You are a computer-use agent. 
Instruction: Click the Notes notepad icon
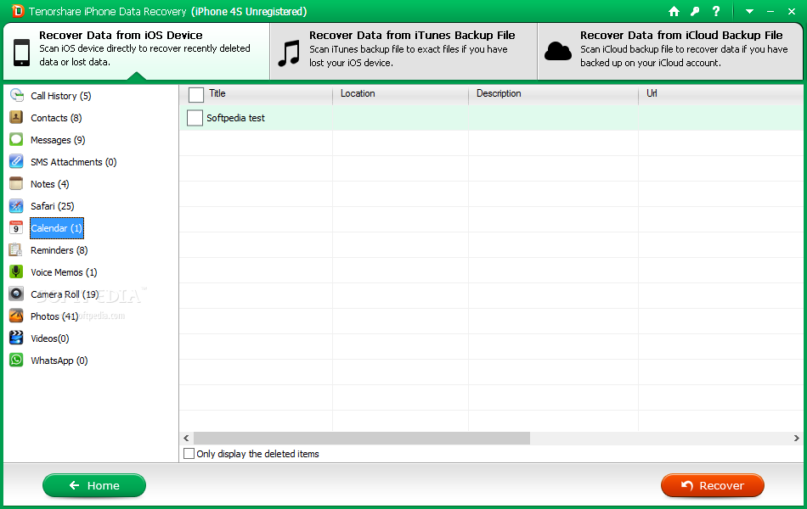(16, 183)
